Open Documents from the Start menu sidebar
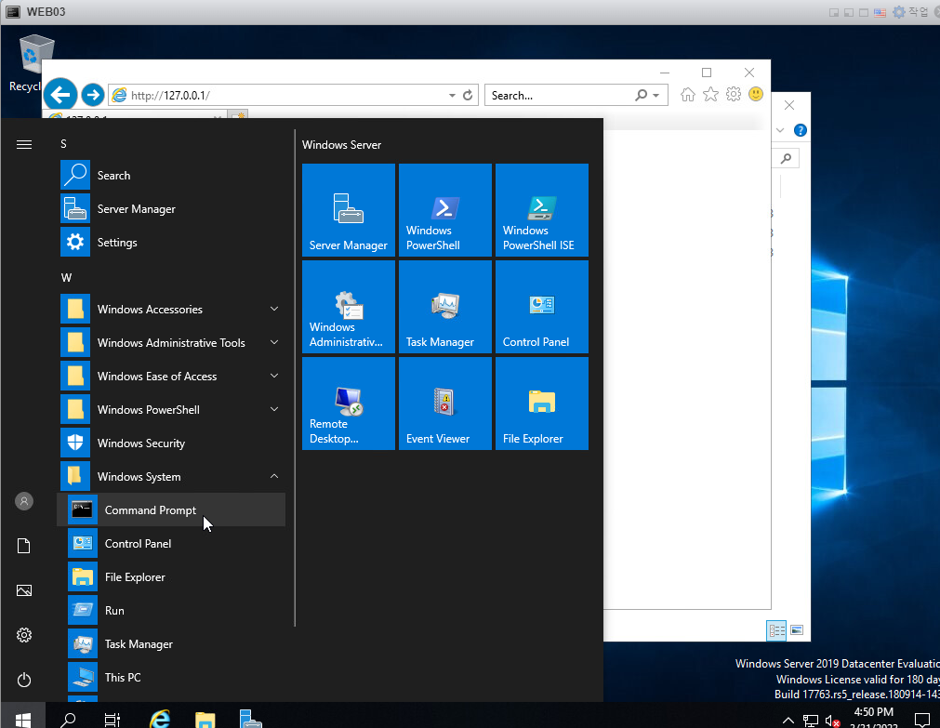The image size is (940, 728). click(x=24, y=546)
